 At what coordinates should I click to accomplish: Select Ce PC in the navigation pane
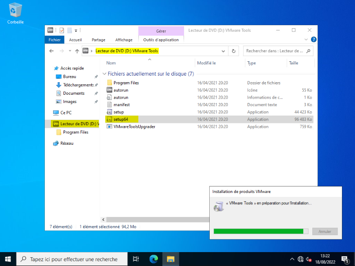click(x=66, y=113)
